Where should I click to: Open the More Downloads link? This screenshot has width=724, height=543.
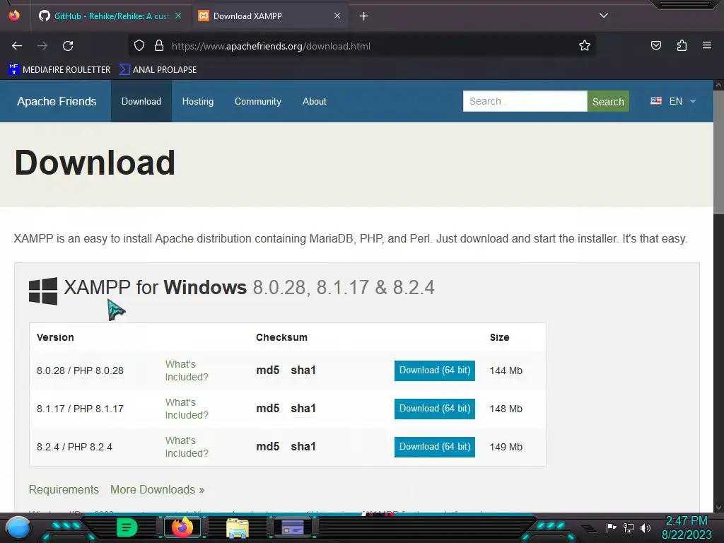(157, 489)
